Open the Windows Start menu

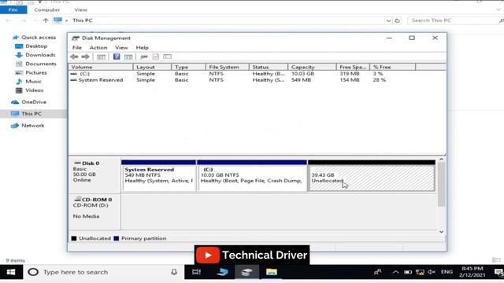coord(11,272)
